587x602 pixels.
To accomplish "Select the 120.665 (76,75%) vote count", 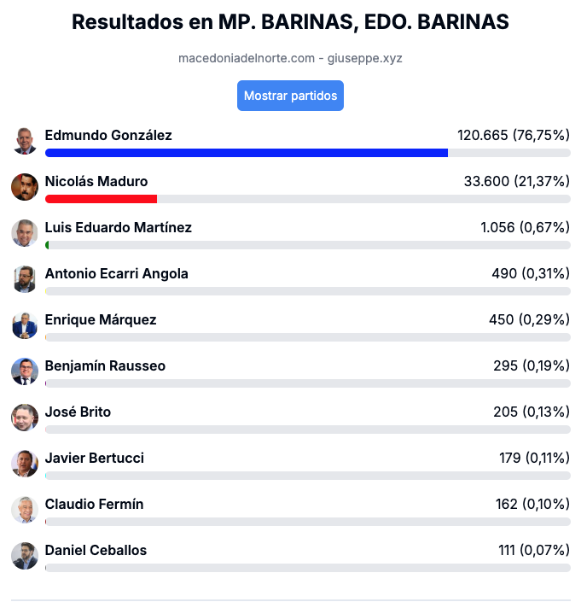I will pyautogui.click(x=514, y=135).
